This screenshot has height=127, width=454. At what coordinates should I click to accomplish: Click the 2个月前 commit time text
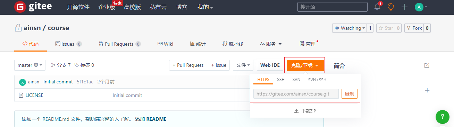(x=106, y=82)
